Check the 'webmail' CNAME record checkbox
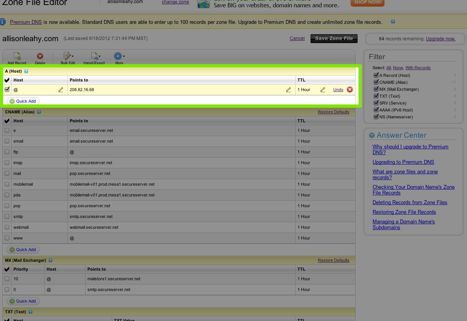This screenshot has width=467, height=321. pos(7,227)
